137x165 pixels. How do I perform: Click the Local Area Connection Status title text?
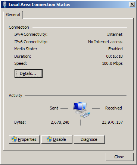pyautogui.click(x=39, y=4)
